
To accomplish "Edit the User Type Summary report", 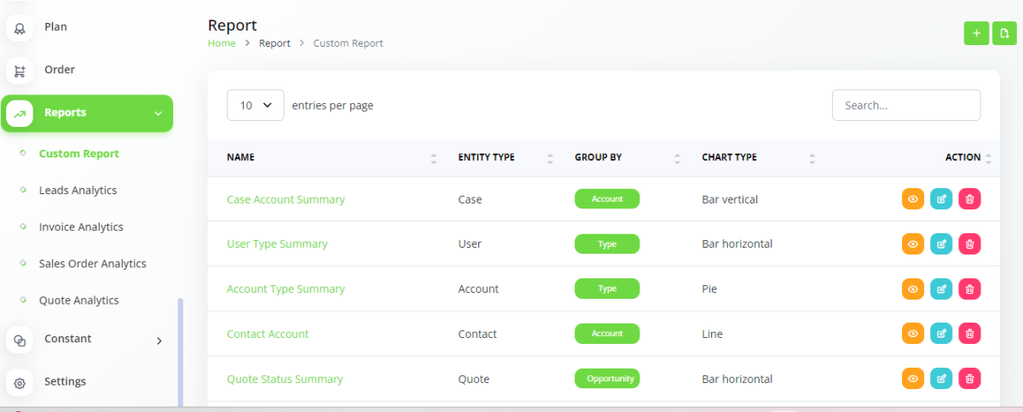I will (941, 244).
